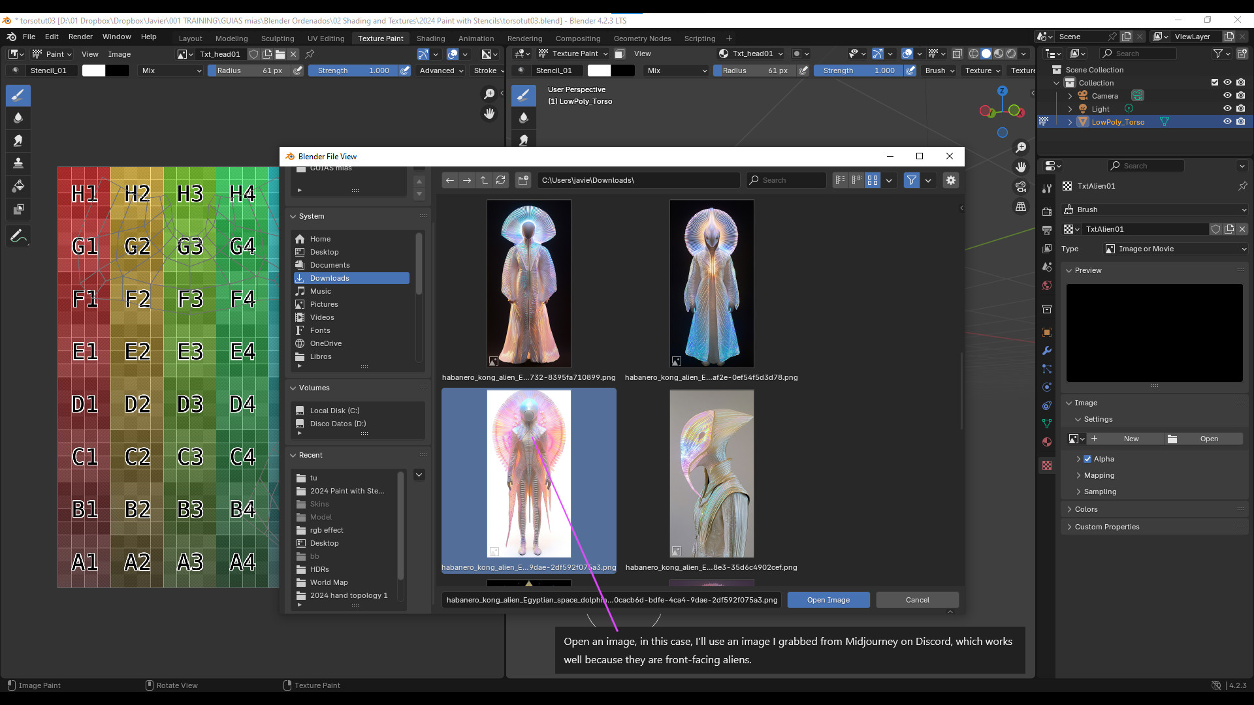Viewport: 1254px width, 705px height.
Task: Click Open in the Image settings panel
Action: tap(1204, 439)
